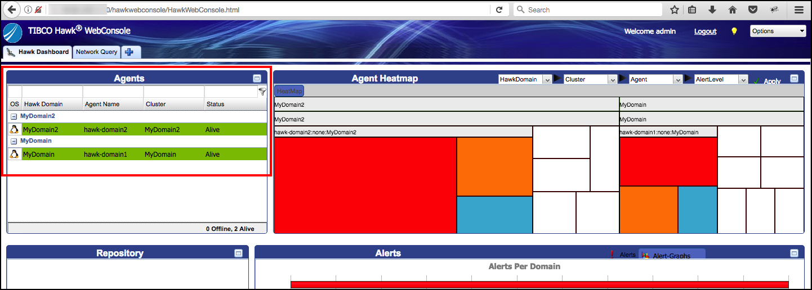Click the spider extension icon in toolbar
Image resolution: width=812 pixels, height=290 pixels.
(774, 10)
